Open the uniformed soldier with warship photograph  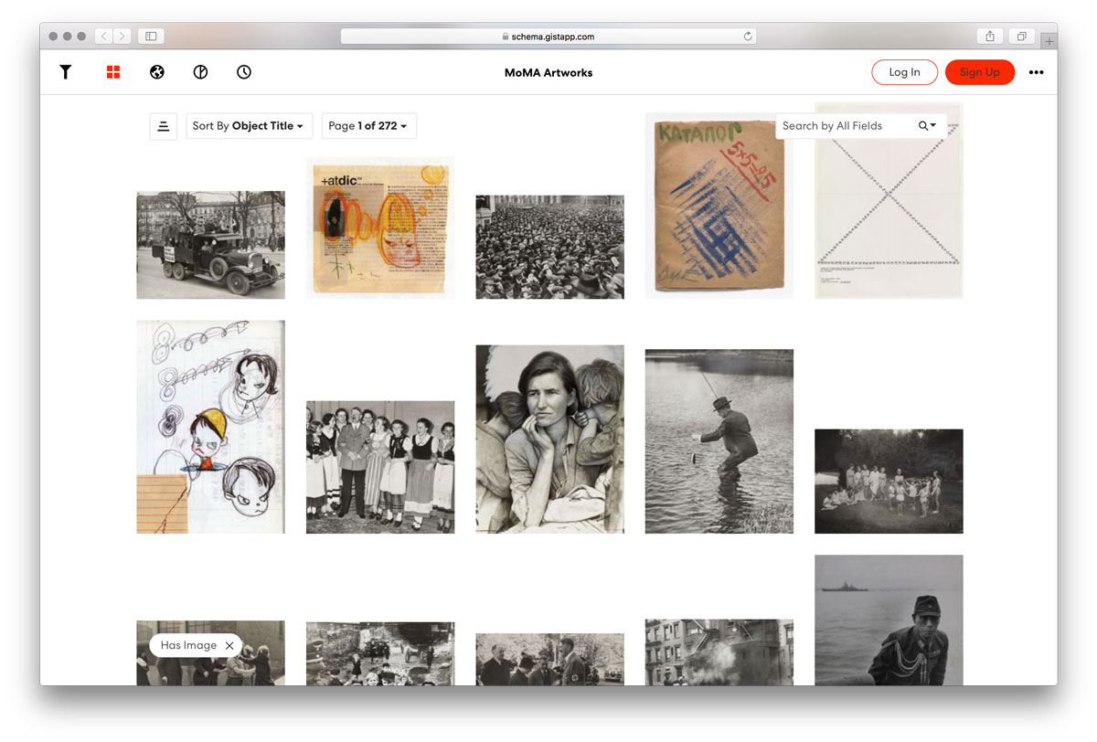(x=889, y=620)
